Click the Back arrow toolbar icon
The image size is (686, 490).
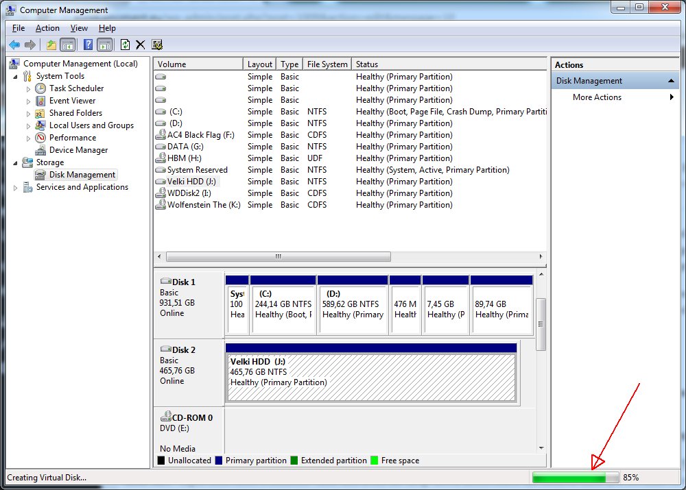(14, 45)
